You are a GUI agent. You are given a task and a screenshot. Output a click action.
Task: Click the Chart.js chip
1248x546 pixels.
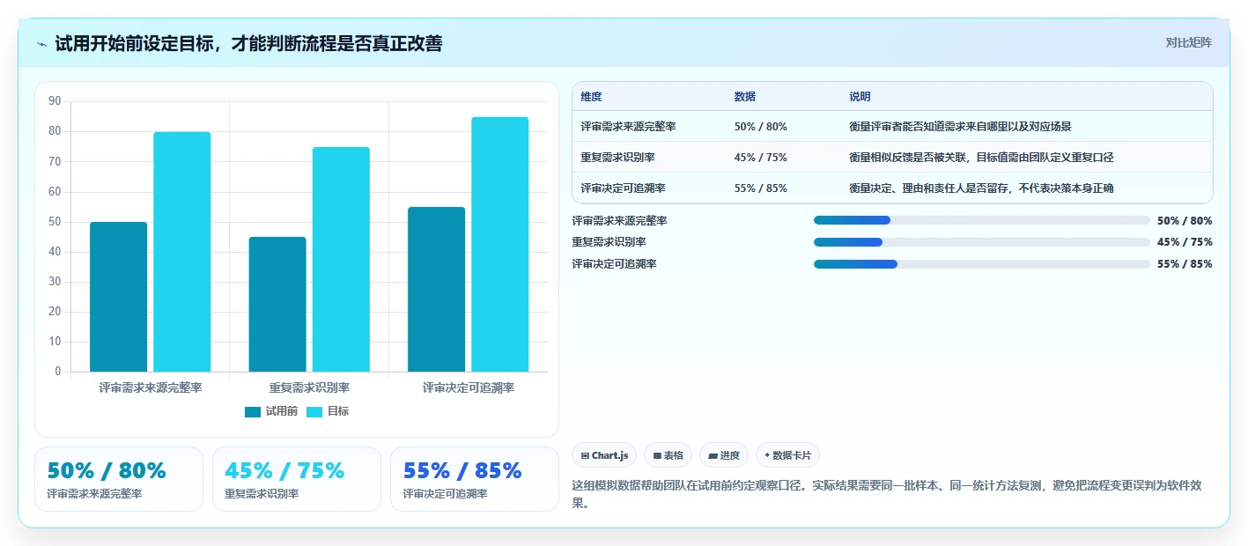tap(605, 455)
